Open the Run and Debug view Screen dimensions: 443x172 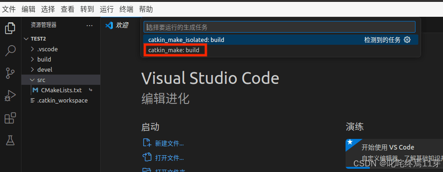(10, 96)
